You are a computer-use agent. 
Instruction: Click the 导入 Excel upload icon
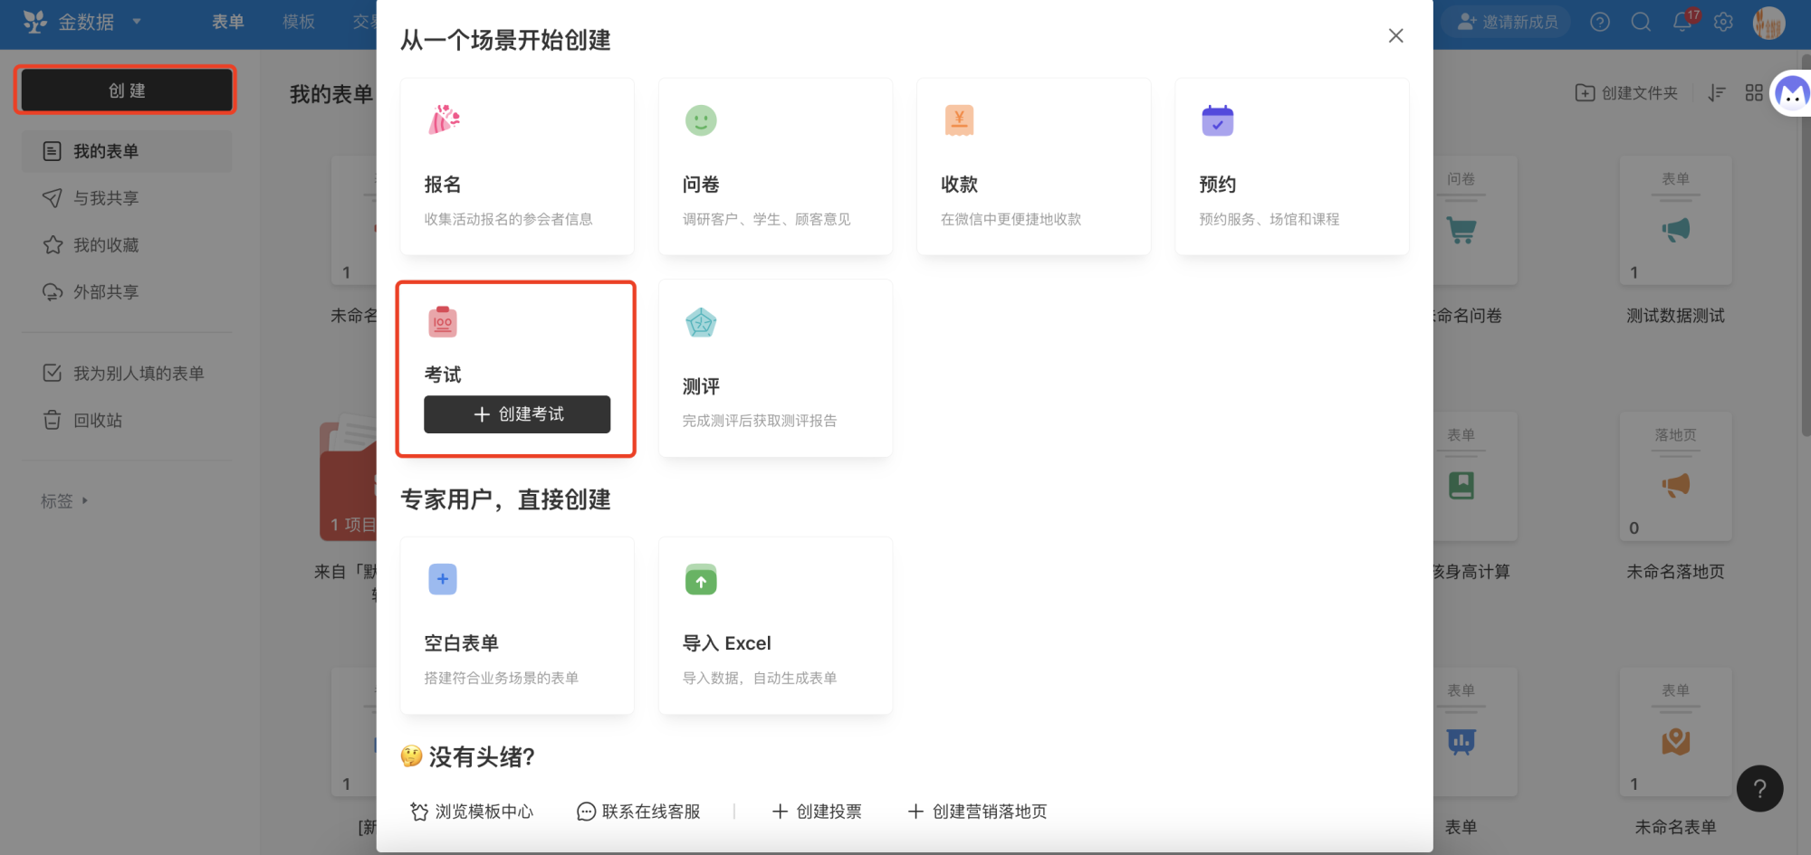click(701, 580)
